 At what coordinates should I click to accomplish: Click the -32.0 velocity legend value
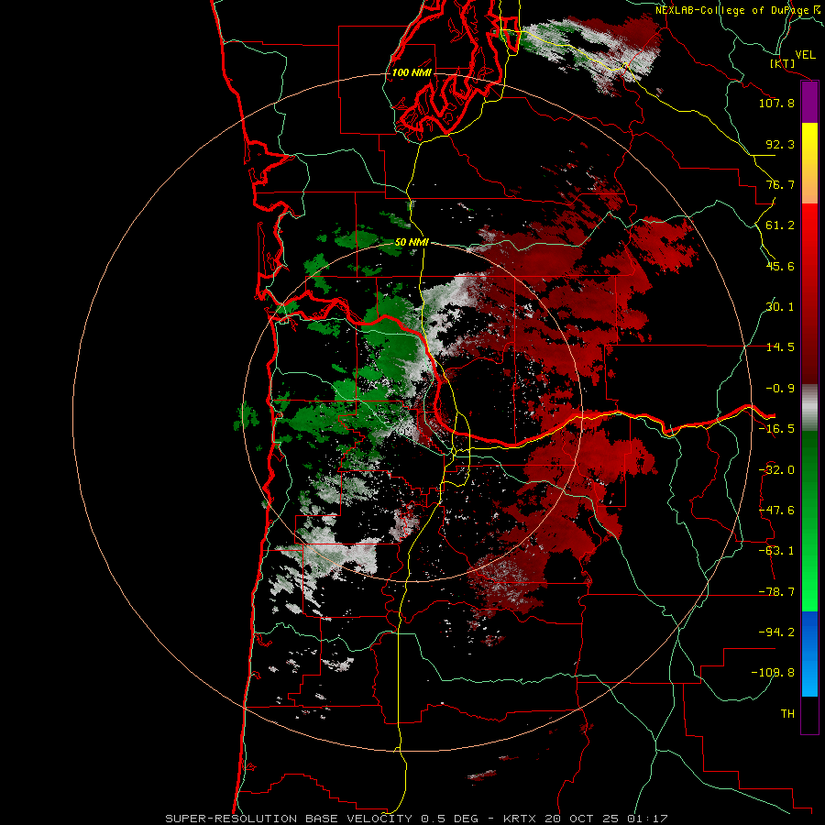click(776, 470)
